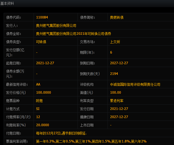Viewport: 174px width, 145px height.
Task: Click the 债券余额(万元) label
Action: point(15,74)
